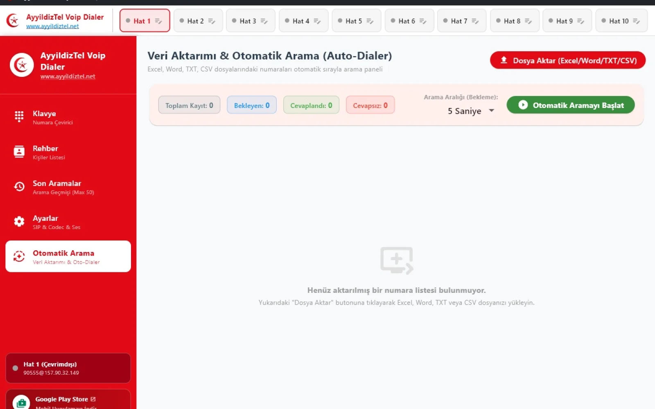The width and height of the screenshot is (655, 409).
Task: Click the Klavye dialpad icon
Action: tap(19, 117)
